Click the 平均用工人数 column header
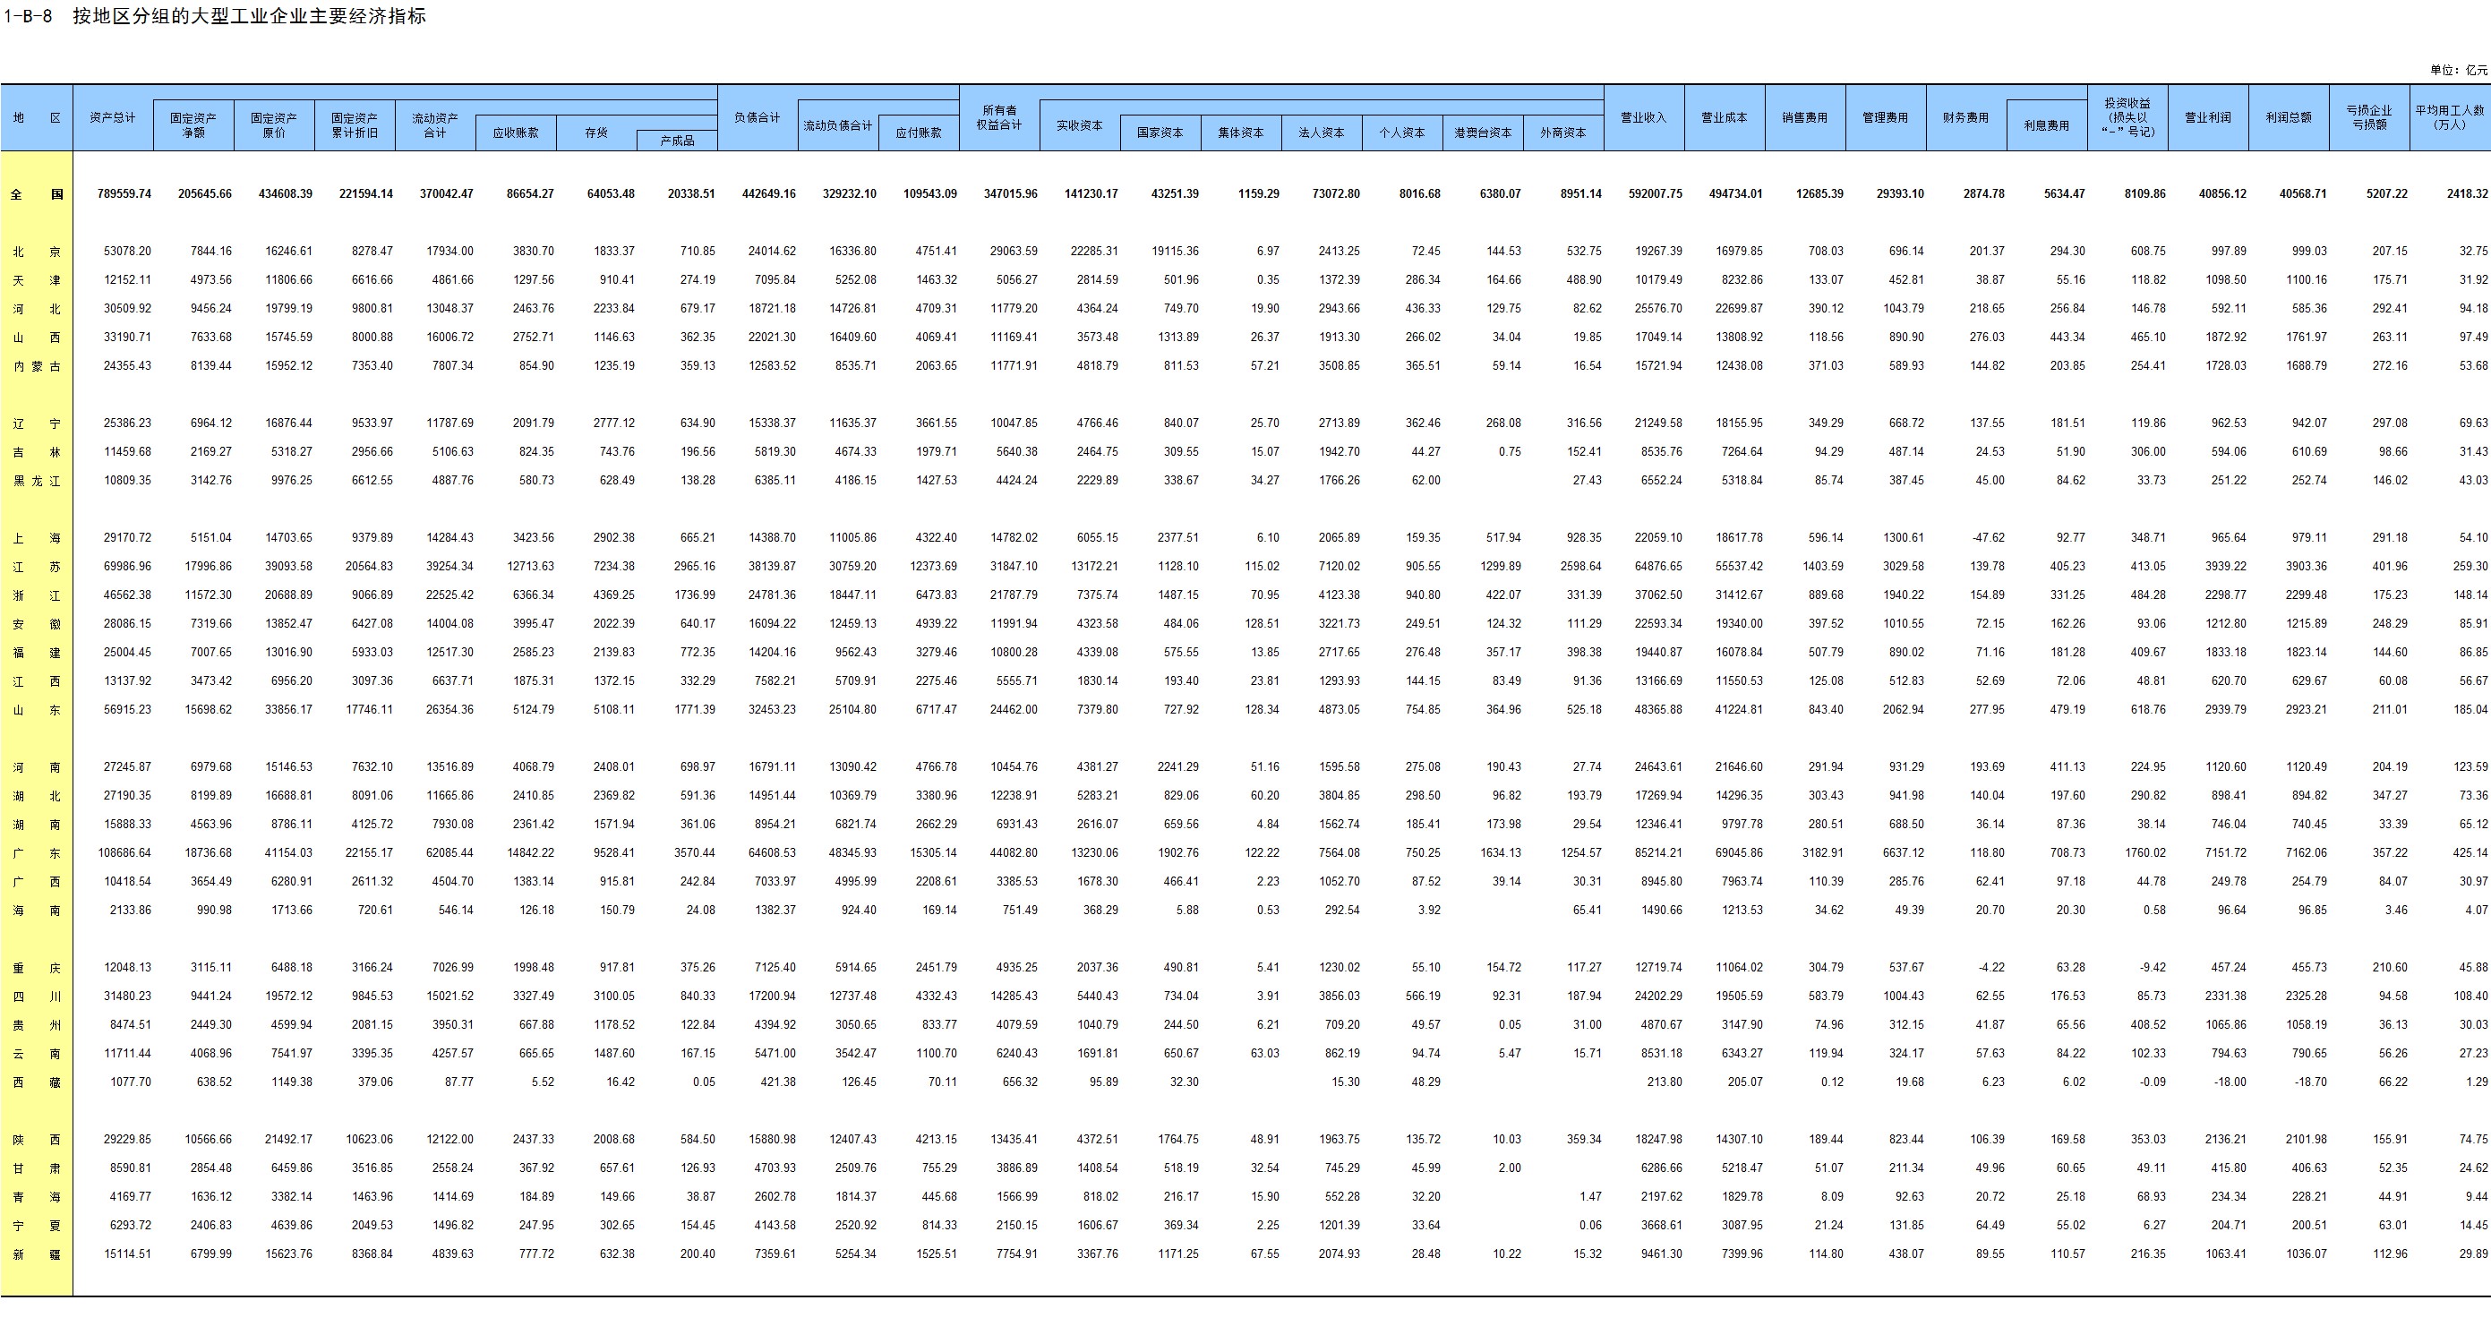2491x1326 pixels. click(x=2450, y=118)
